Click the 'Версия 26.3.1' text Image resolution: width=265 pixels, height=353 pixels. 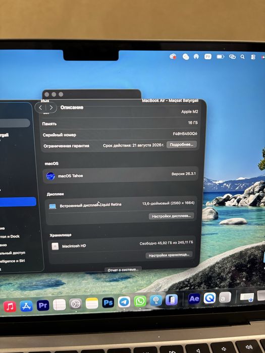[183, 174]
